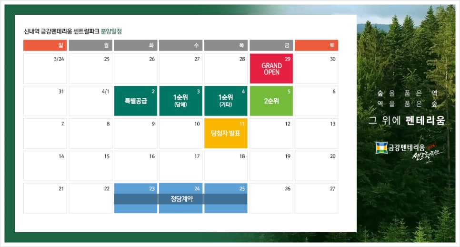Click date 28 in the calendar
The width and height of the screenshot is (460, 247).
pyautogui.click(x=226, y=69)
